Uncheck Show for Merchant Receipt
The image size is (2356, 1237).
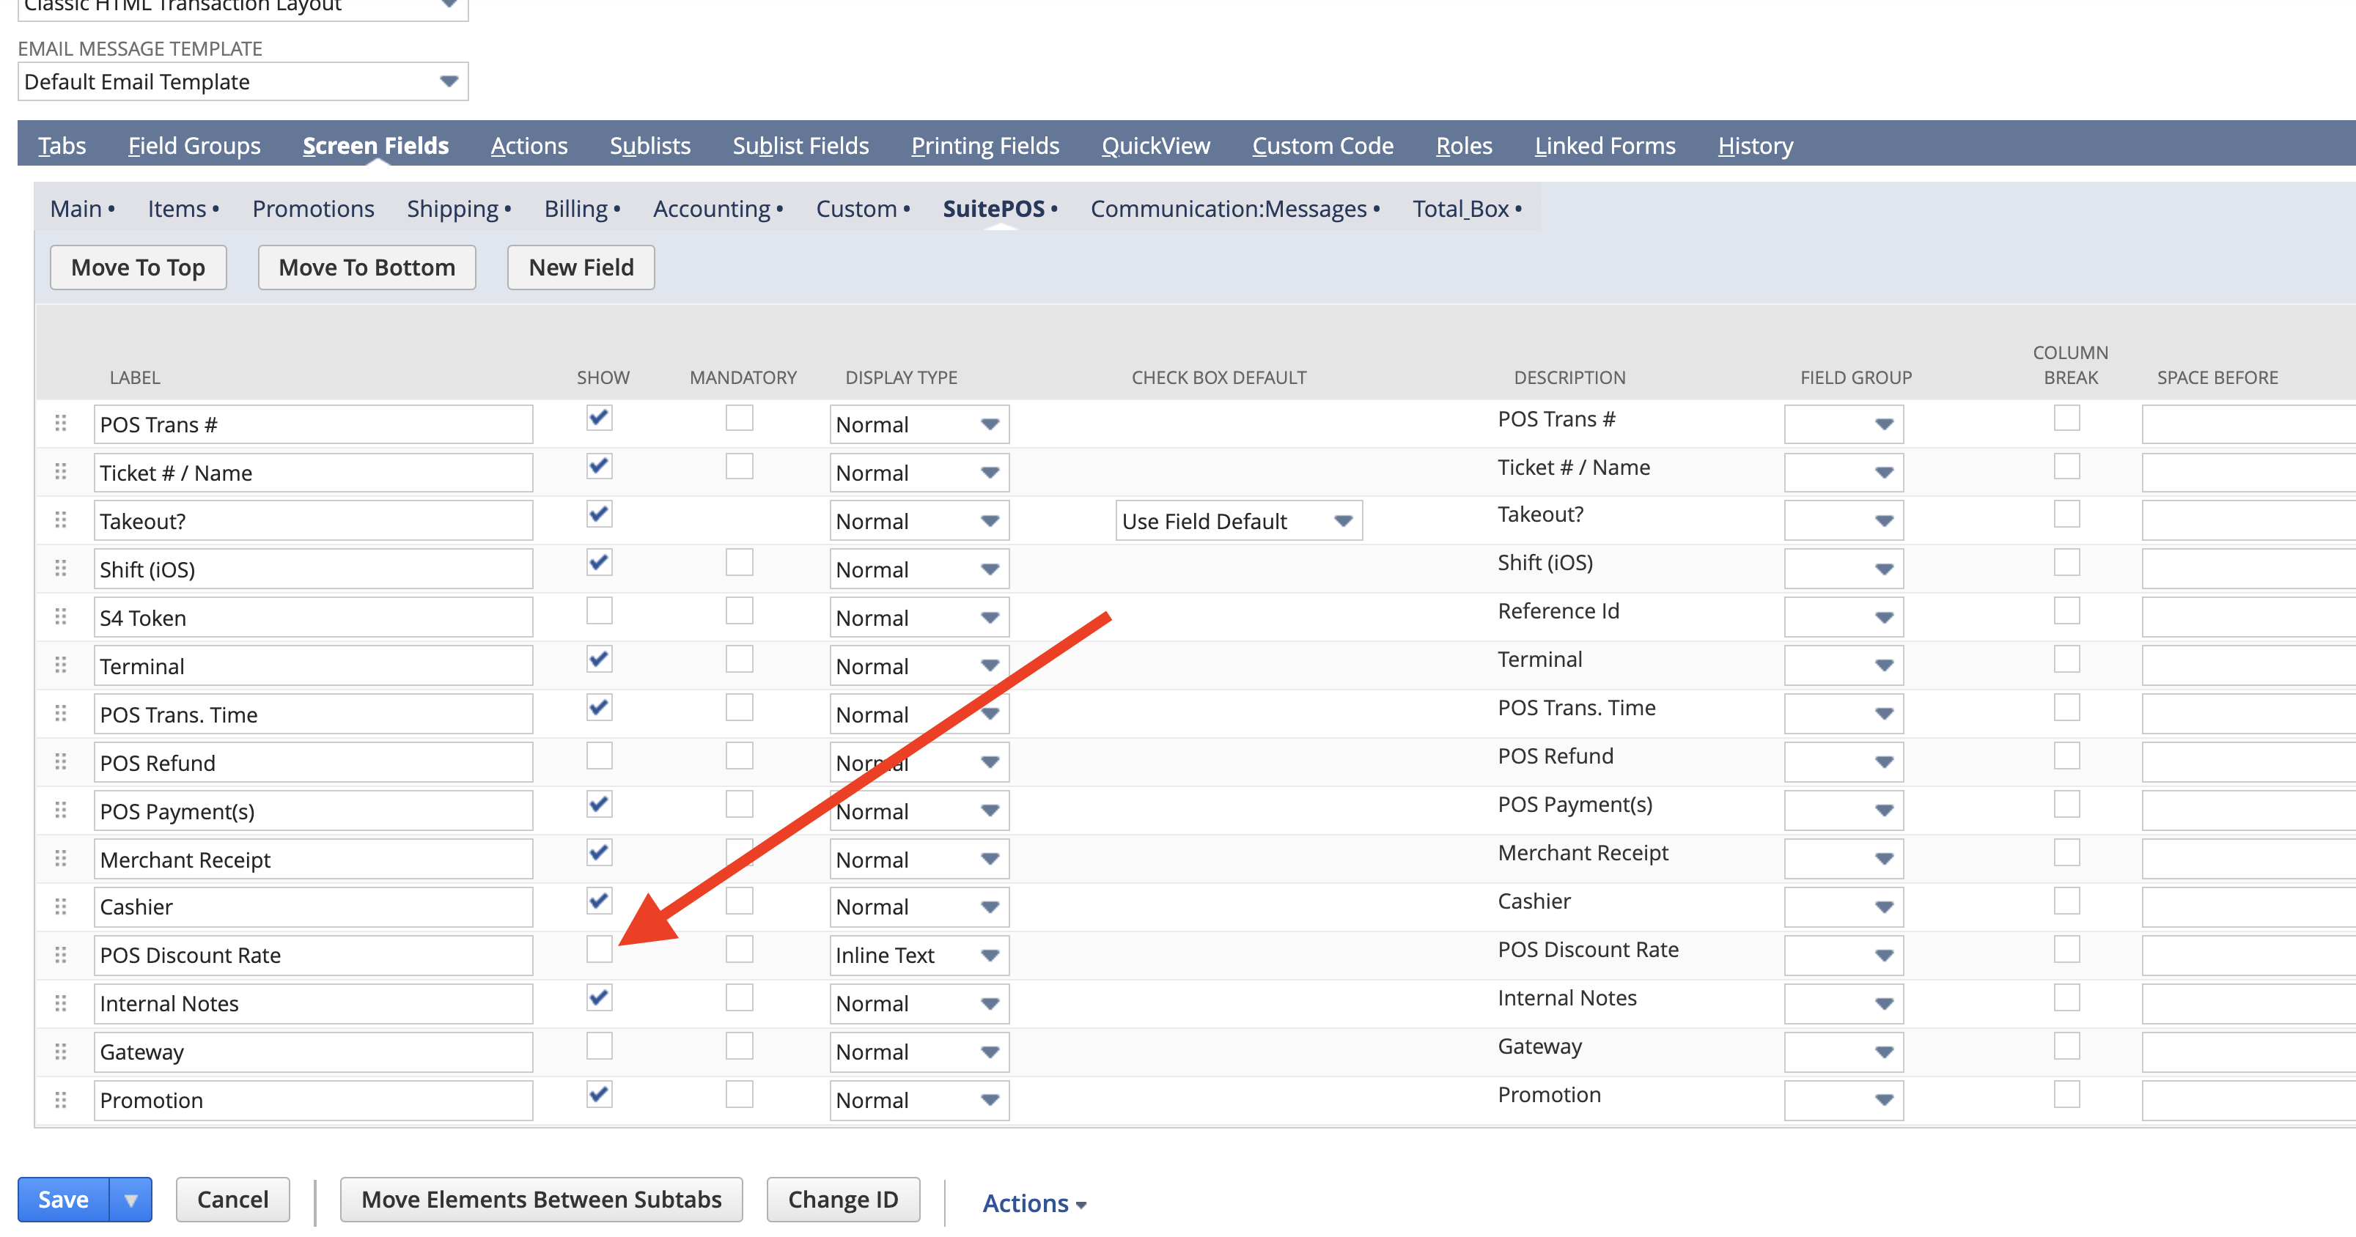point(599,853)
